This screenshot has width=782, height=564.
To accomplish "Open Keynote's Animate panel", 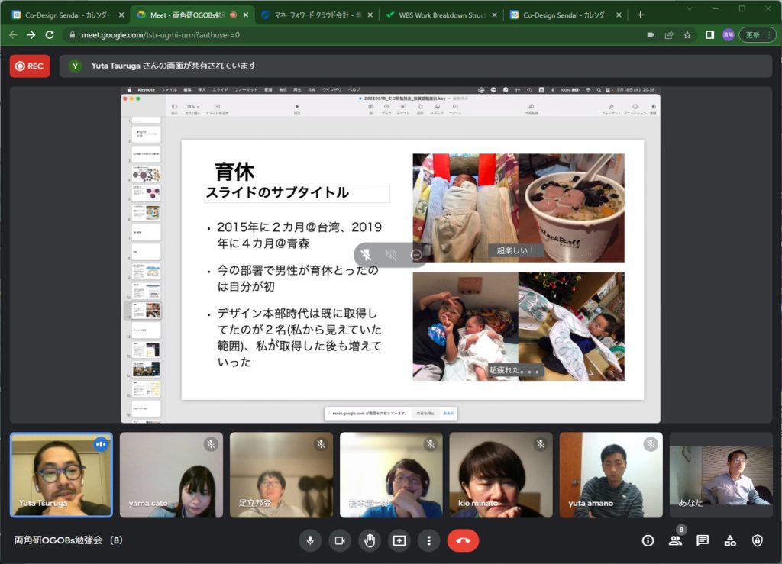I will [635, 107].
